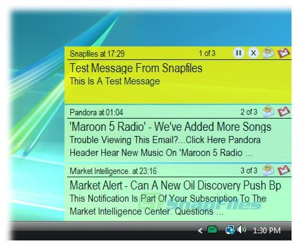Select the 'Pandora at 01:04' header
The image size is (298, 243).
(96, 112)
